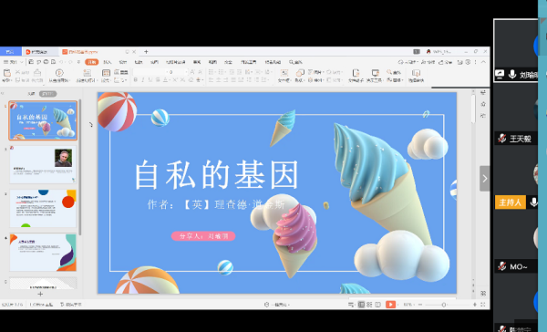
Task: Click the Shapes icon in ribbon
Action: point(299,73)
